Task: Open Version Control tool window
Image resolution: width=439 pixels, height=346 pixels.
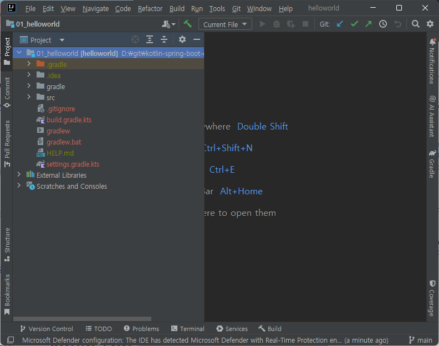Action: click(x=47, y=329)
